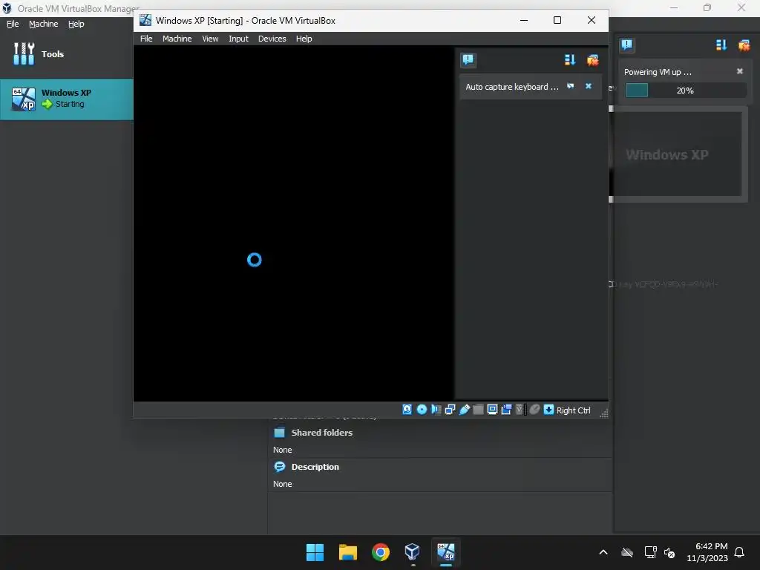760x570 pixels.
Task: Switch to VirtualBox Manager taskbar icon
Action: (x=413, y=552)
